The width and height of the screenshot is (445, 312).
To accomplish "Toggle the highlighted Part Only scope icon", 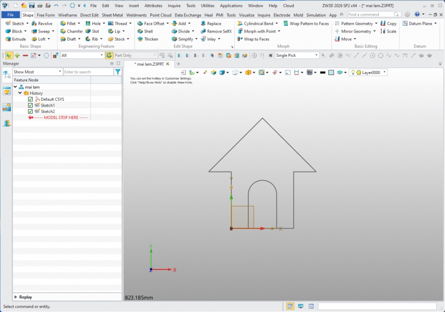I will coord(109,56).
